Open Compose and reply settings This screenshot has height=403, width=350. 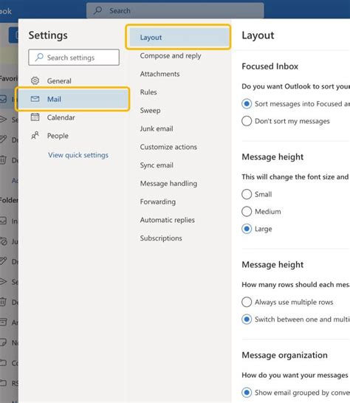[x=171, y=56]
